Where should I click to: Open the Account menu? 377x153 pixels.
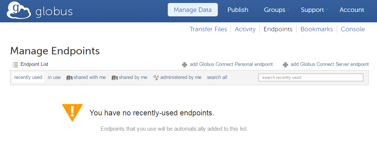point(352,10)
